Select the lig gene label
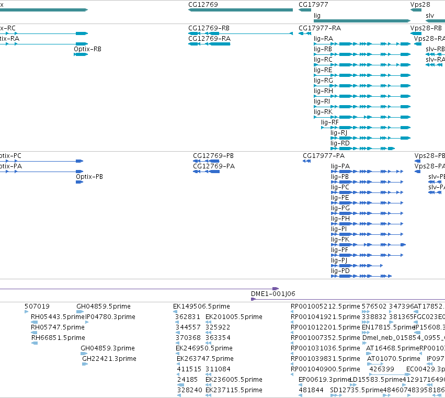 317,16
